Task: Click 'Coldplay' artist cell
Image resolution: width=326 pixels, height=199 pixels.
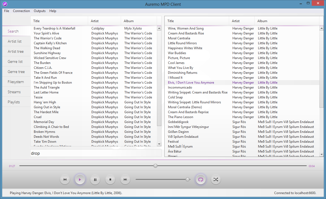Action: (98, 28)
